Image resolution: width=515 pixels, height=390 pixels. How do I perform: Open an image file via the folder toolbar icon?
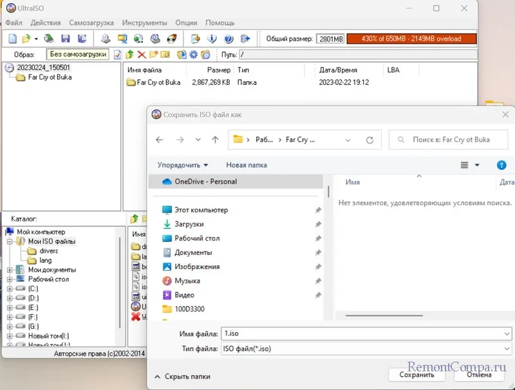[26, 39]
